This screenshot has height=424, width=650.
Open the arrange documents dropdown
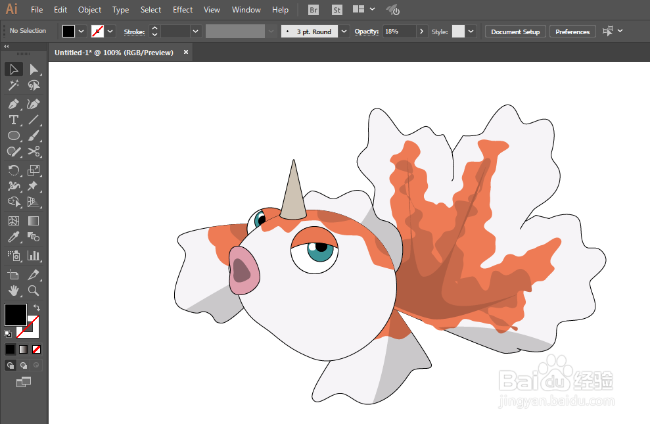coord(372,9)
